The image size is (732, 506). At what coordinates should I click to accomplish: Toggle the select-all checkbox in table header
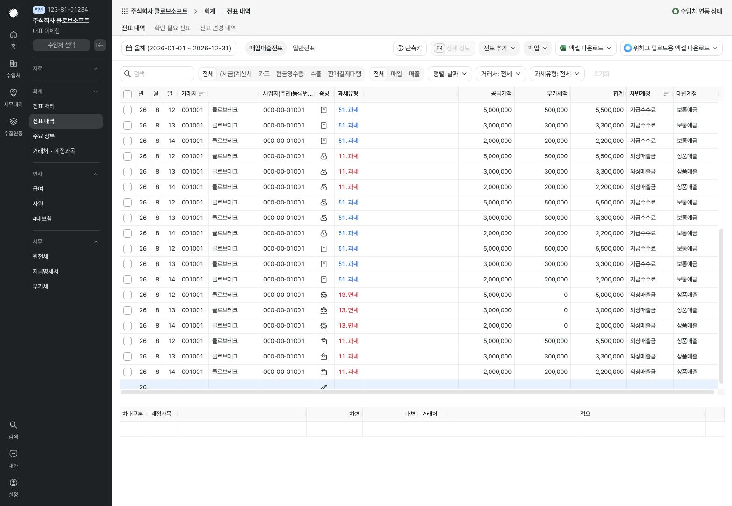(128, 94)
